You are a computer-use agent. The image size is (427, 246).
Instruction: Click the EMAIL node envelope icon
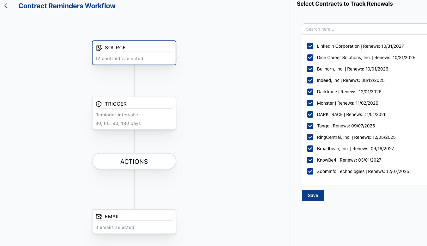(x=99, y=217)
